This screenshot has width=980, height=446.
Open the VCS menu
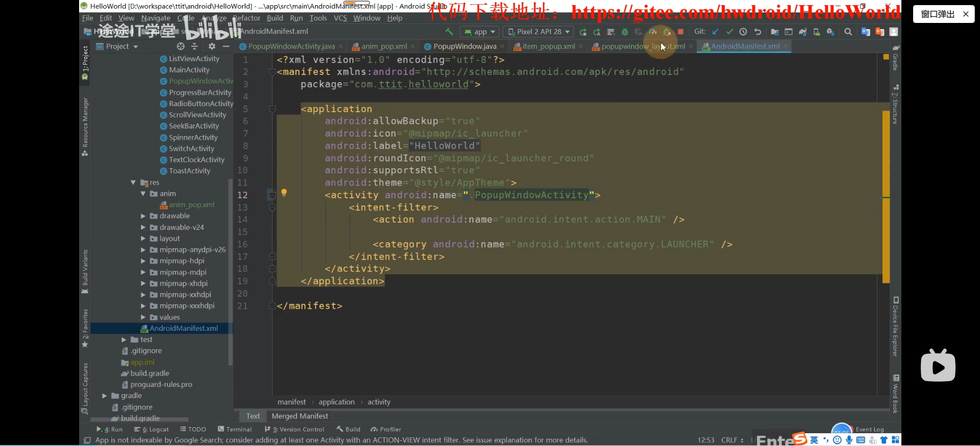pos(340,18)
